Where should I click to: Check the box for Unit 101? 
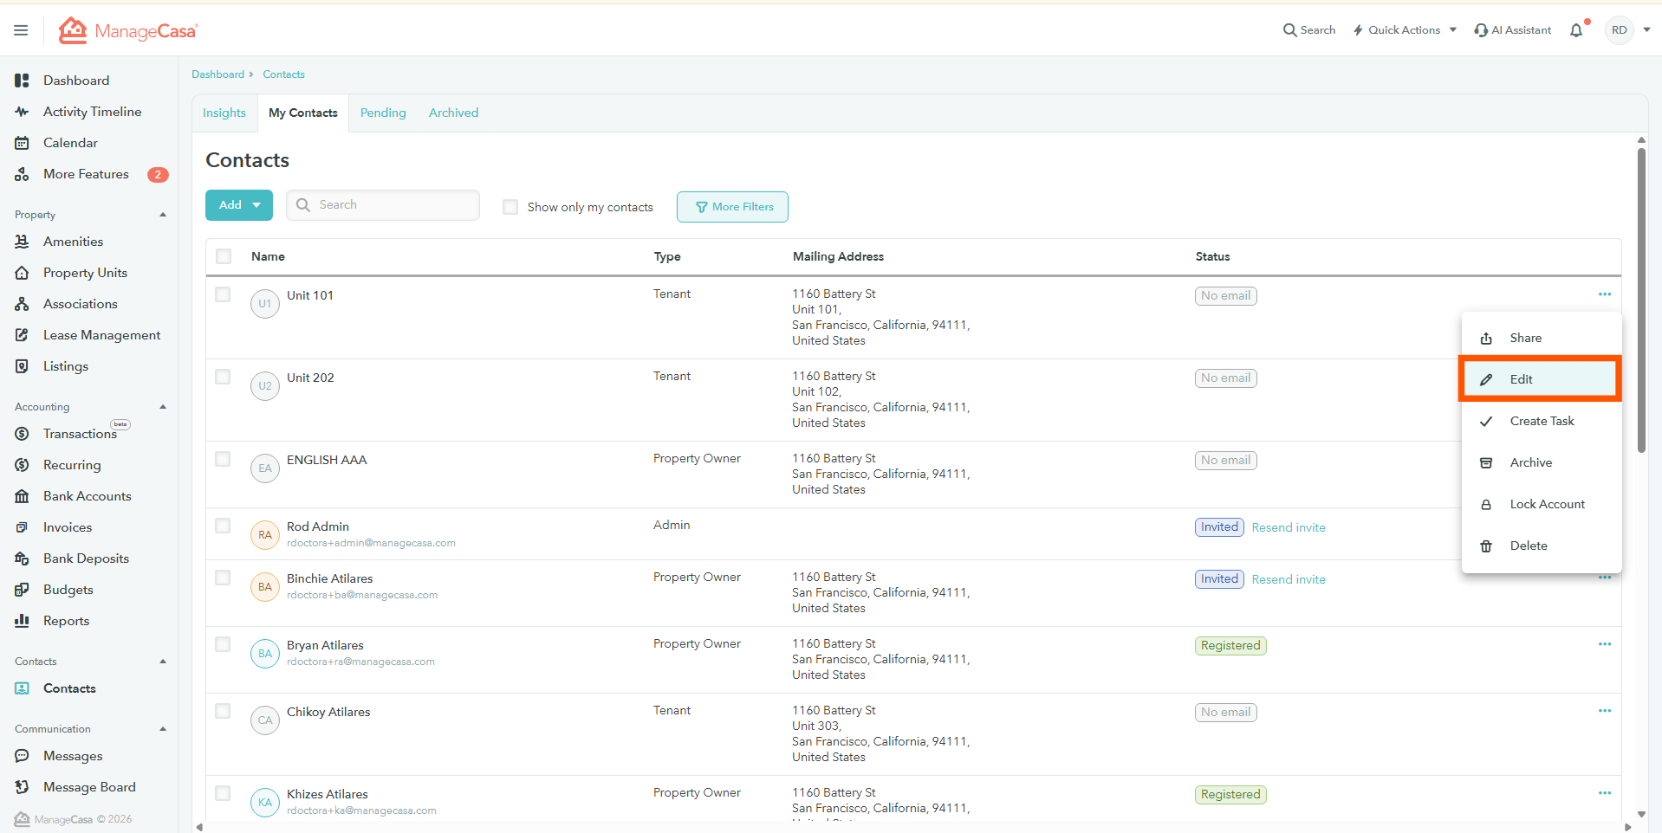223,294
